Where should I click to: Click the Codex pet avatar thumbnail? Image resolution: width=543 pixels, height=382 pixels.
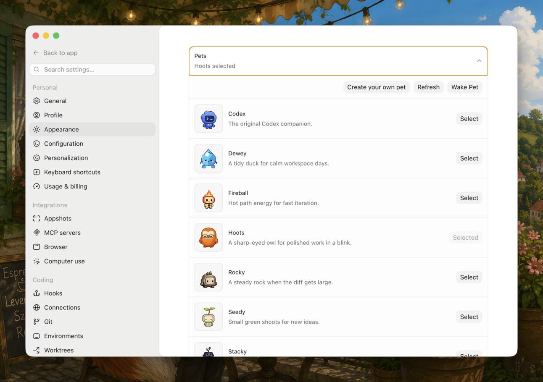pos(208,119)
